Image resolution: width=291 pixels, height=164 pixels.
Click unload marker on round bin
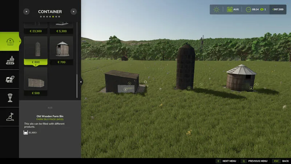click(251, 88)
